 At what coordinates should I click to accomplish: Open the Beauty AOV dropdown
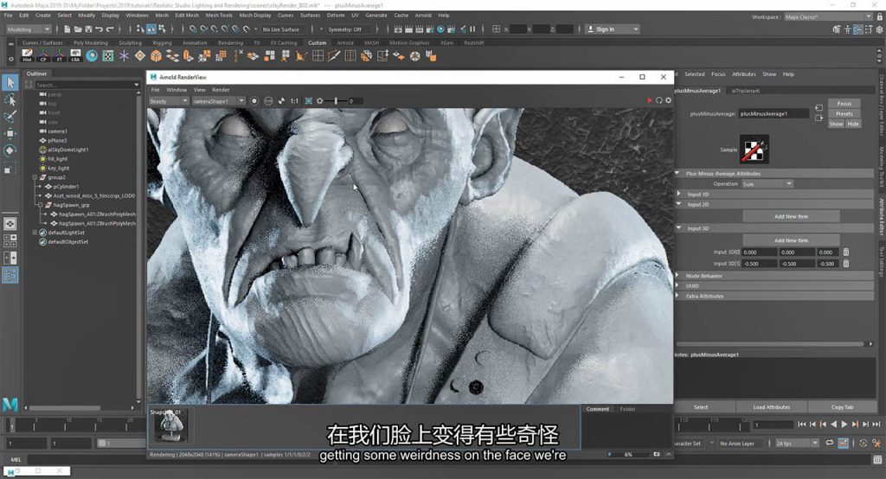pyautogui.click(x=169, y=101)
